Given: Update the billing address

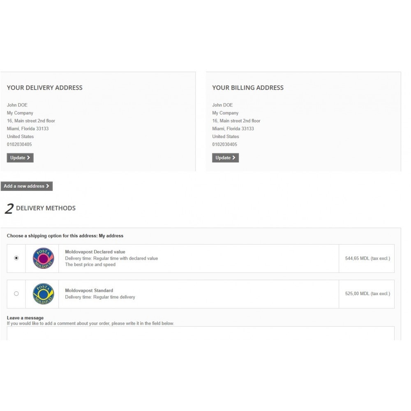Looking at the screenshot, I should click(x=225, y=157).
